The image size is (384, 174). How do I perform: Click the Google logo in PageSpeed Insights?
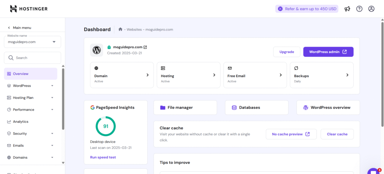point(92,108)
